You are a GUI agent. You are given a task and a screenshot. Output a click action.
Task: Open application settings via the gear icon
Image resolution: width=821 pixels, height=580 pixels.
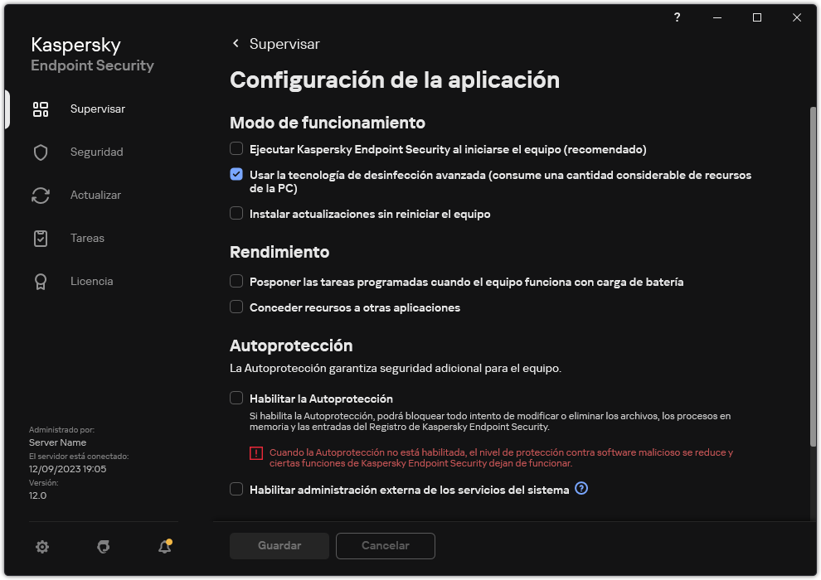(42, 547)
